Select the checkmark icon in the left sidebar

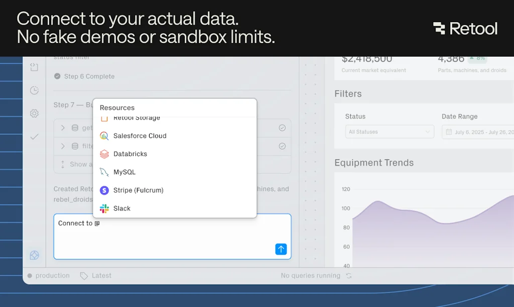click(35, 136)
